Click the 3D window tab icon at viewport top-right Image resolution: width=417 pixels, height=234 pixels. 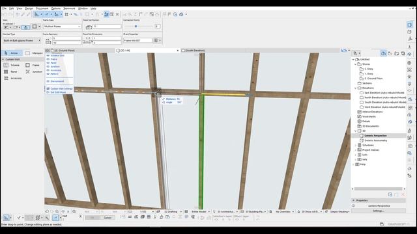(x=344, y=51)
